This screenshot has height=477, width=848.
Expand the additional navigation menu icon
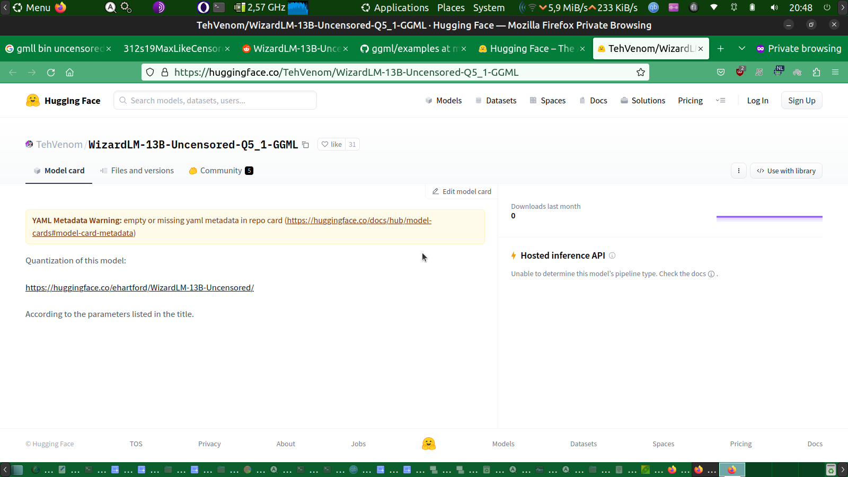(720, 101)
